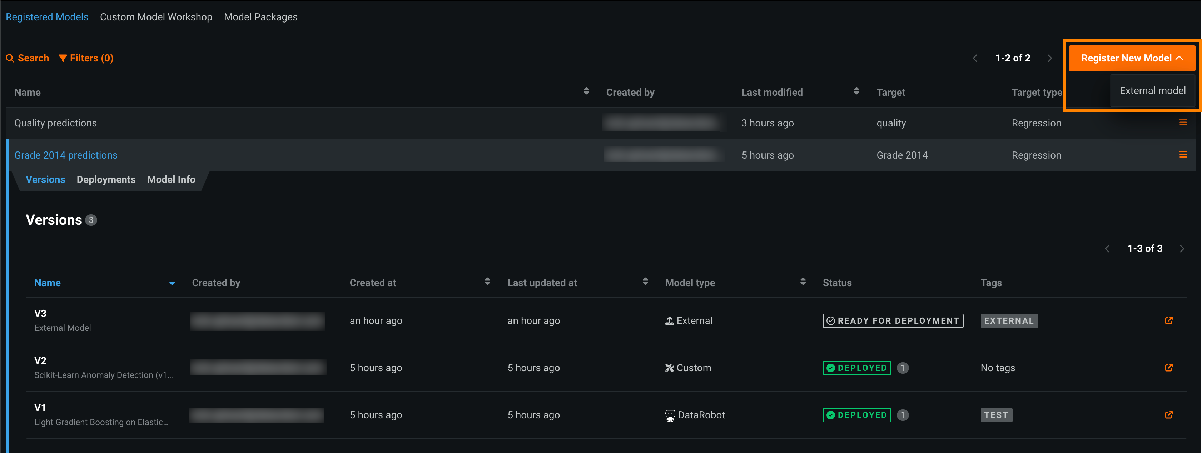1202x453 pixels.
Task: Choose External model from dropdown menu
Action: pos(1152,90)
